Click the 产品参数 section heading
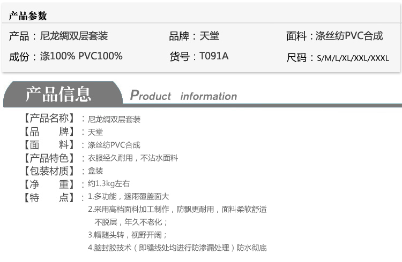Image resolution: width=402 pixels, height=262 pixels. [x=28, y=16]
